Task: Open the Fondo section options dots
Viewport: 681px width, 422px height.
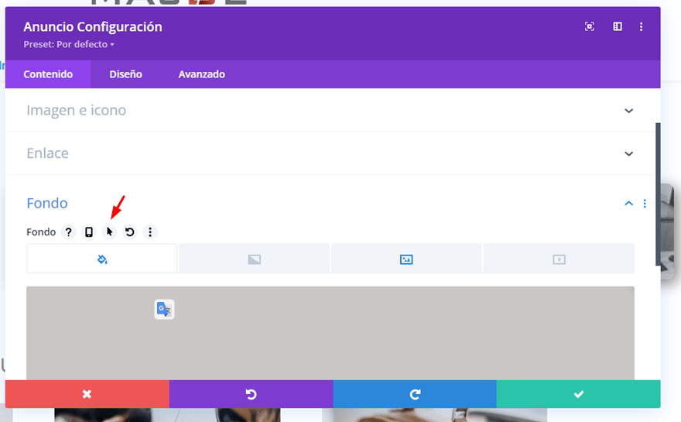Action: pyautogui.click(x=645, y=204)
